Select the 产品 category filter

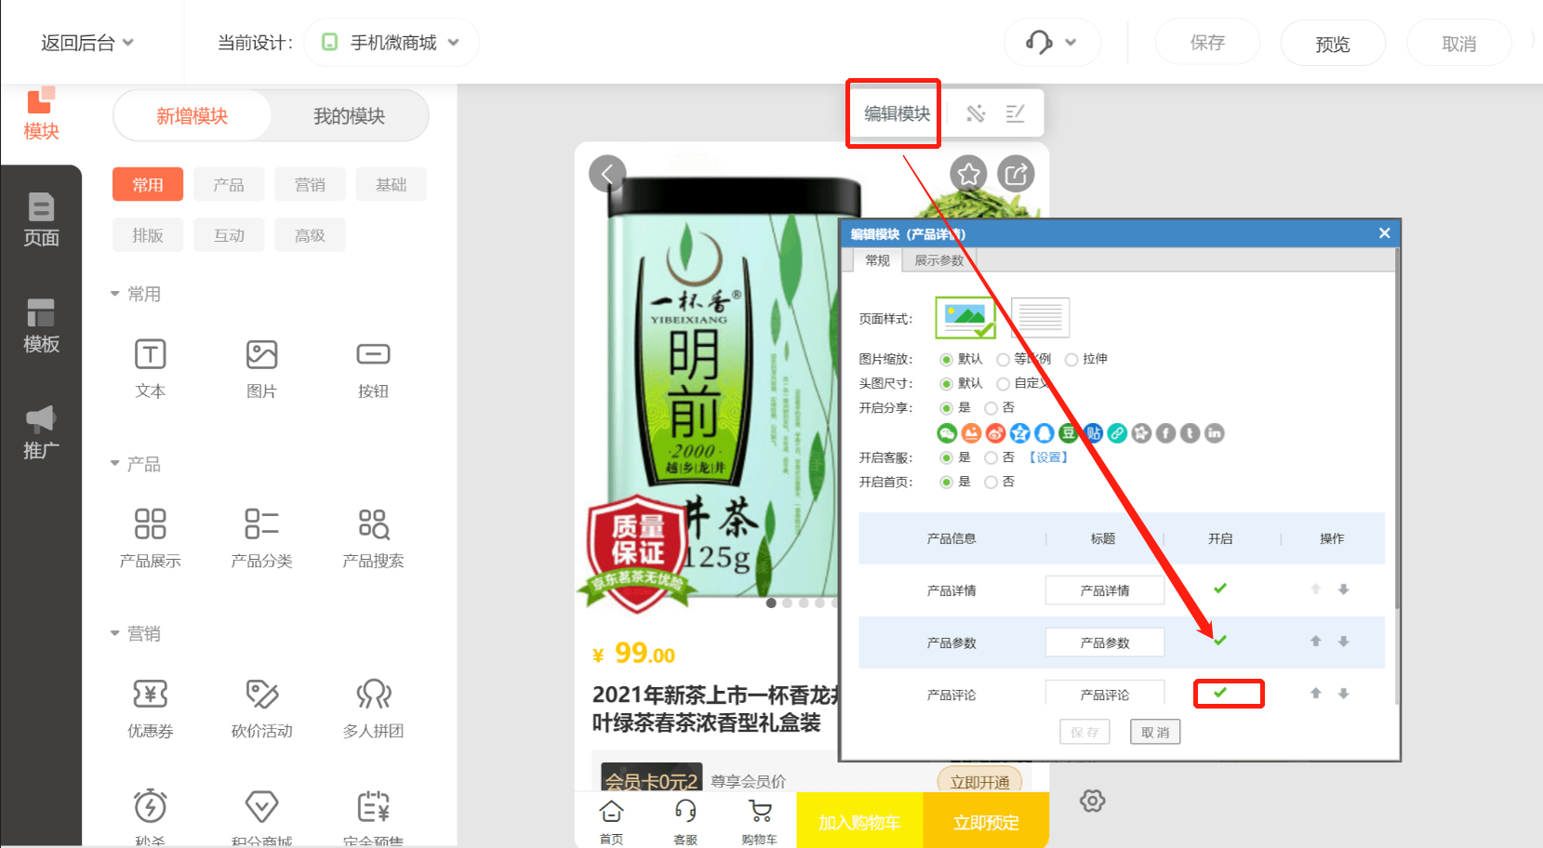pos(229,185)
